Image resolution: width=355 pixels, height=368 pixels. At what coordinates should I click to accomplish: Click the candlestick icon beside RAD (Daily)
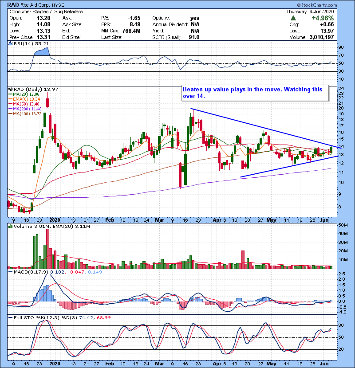[x=10, y=90]
